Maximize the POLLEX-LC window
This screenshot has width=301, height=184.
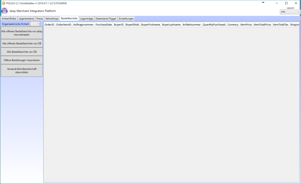[x=286, y=3]
